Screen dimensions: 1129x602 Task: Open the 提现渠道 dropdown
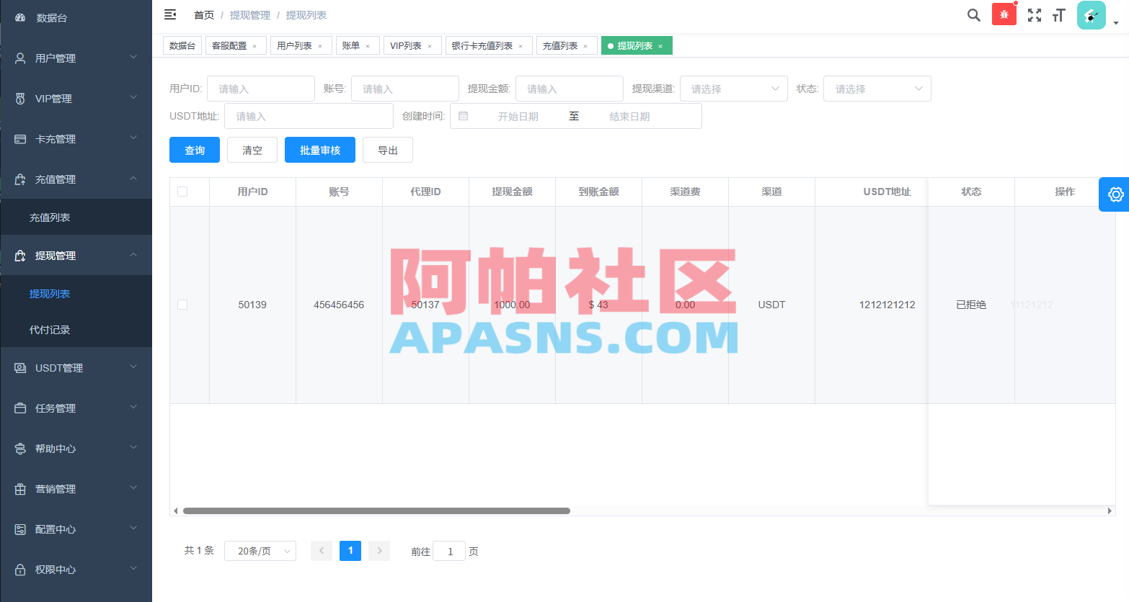pyautogui.click(x=733, y=89)
